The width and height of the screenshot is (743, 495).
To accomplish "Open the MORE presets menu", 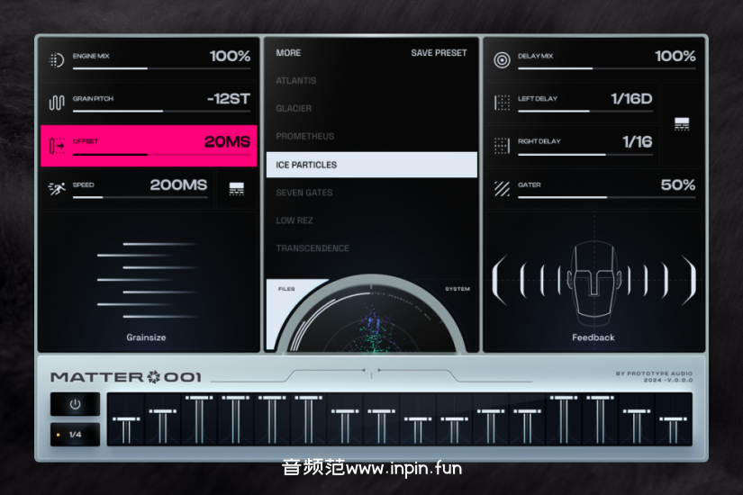I will [x=288, y=53].
